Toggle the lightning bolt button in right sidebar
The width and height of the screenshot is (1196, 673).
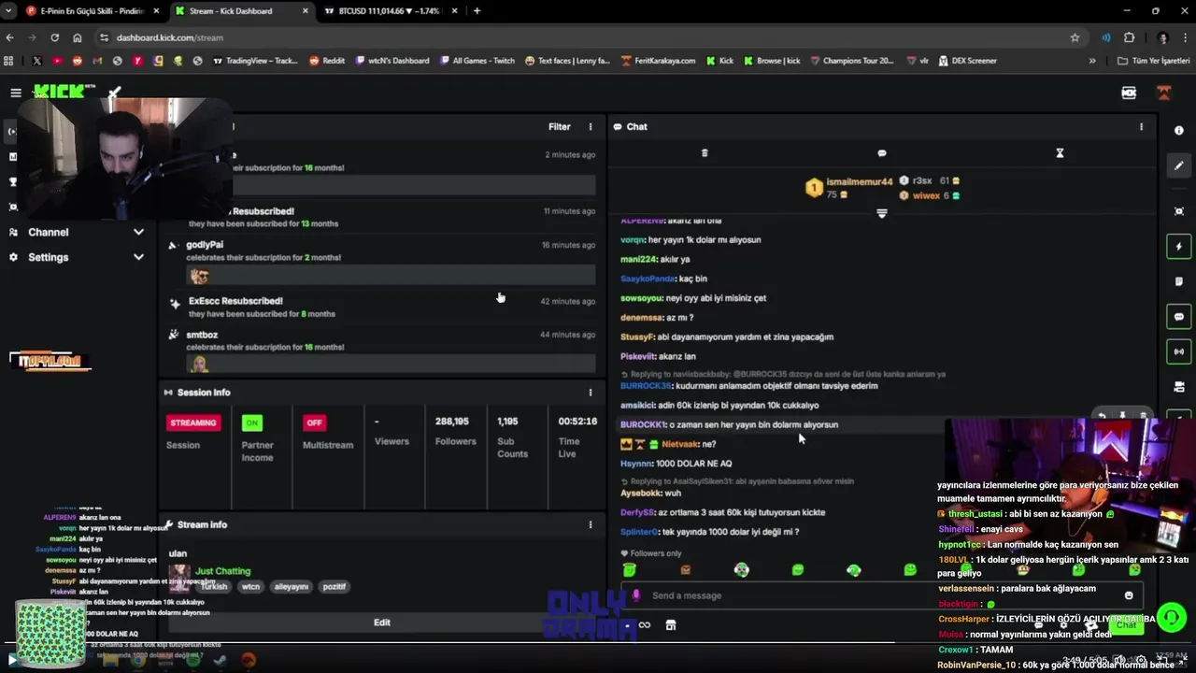click(1179, 247)
